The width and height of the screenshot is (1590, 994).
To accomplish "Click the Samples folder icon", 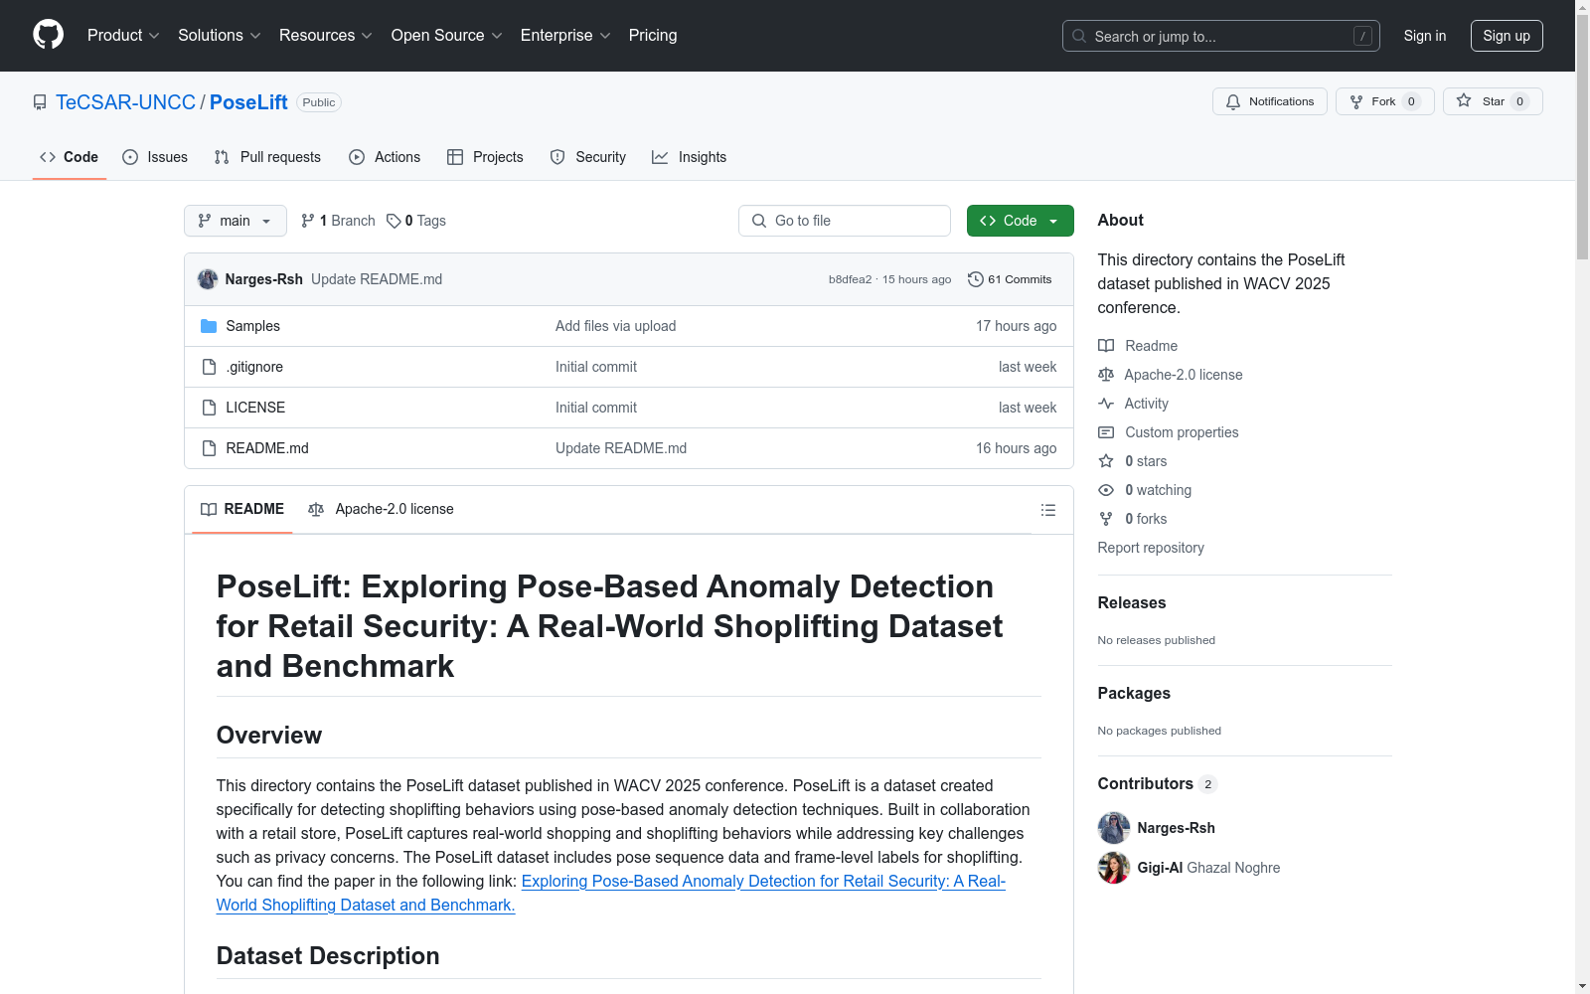I will point(209,326).
